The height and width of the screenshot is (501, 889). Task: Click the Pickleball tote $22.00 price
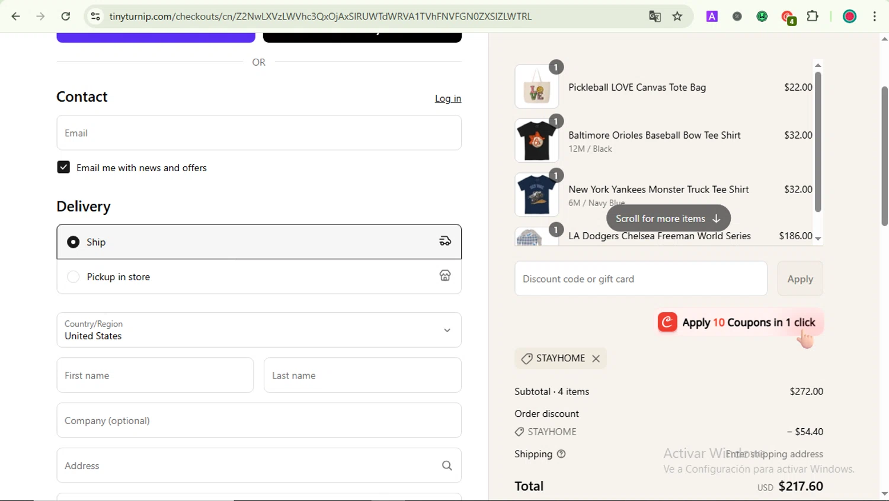pos(798,87)
